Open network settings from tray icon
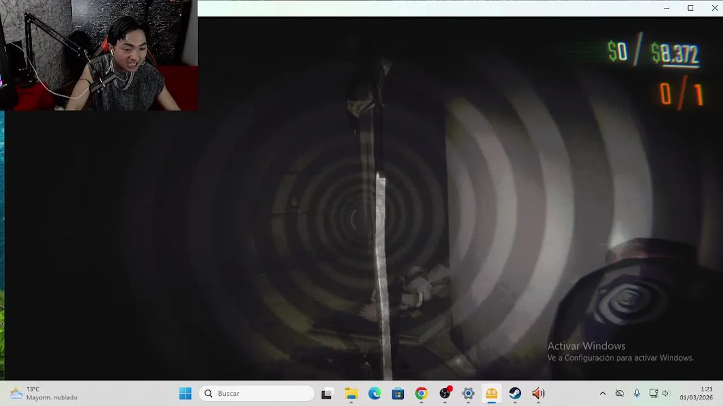Viewport: 723px width, 406px height. tap(654, 394)
